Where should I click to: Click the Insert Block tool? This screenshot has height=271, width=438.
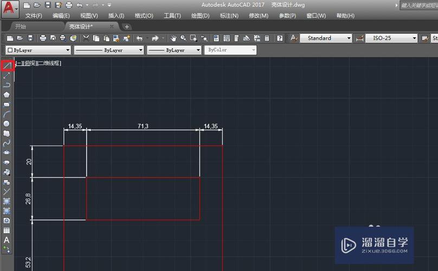[7, 172]
